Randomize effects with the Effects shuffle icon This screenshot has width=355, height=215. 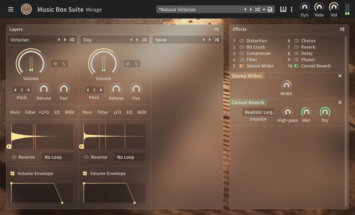click(x=342, y=29)
